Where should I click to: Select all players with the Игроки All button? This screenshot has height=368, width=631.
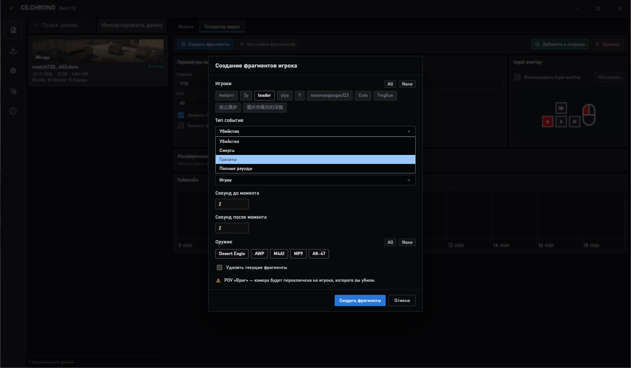(x=391, y=84)
